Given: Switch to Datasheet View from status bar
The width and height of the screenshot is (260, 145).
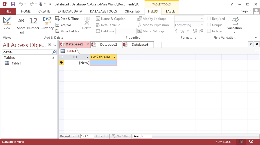Looking at the screenshot, I should click(x=241, y=142).
